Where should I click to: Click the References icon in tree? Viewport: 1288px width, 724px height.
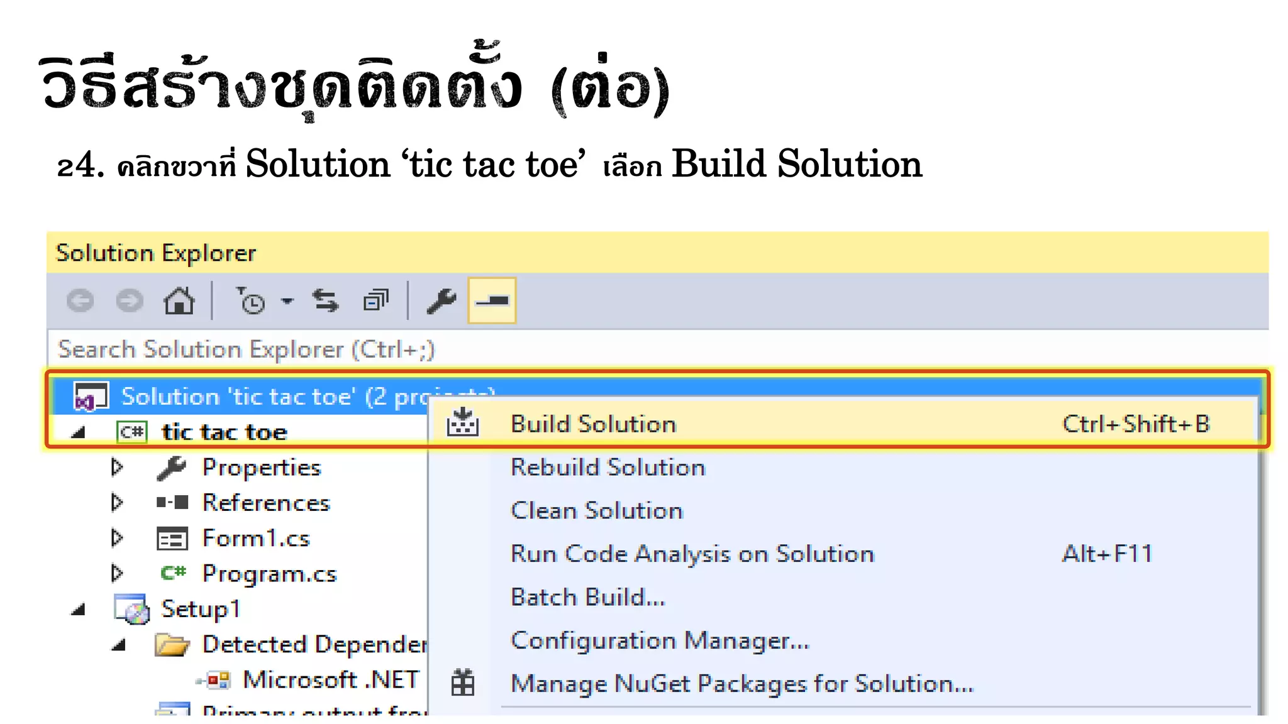coord(172,503)
